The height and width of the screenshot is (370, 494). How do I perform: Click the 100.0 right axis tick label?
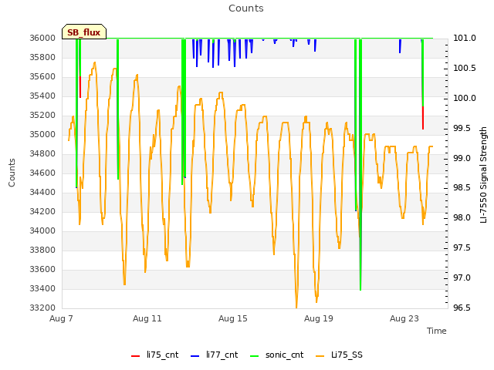click(465, 98)
